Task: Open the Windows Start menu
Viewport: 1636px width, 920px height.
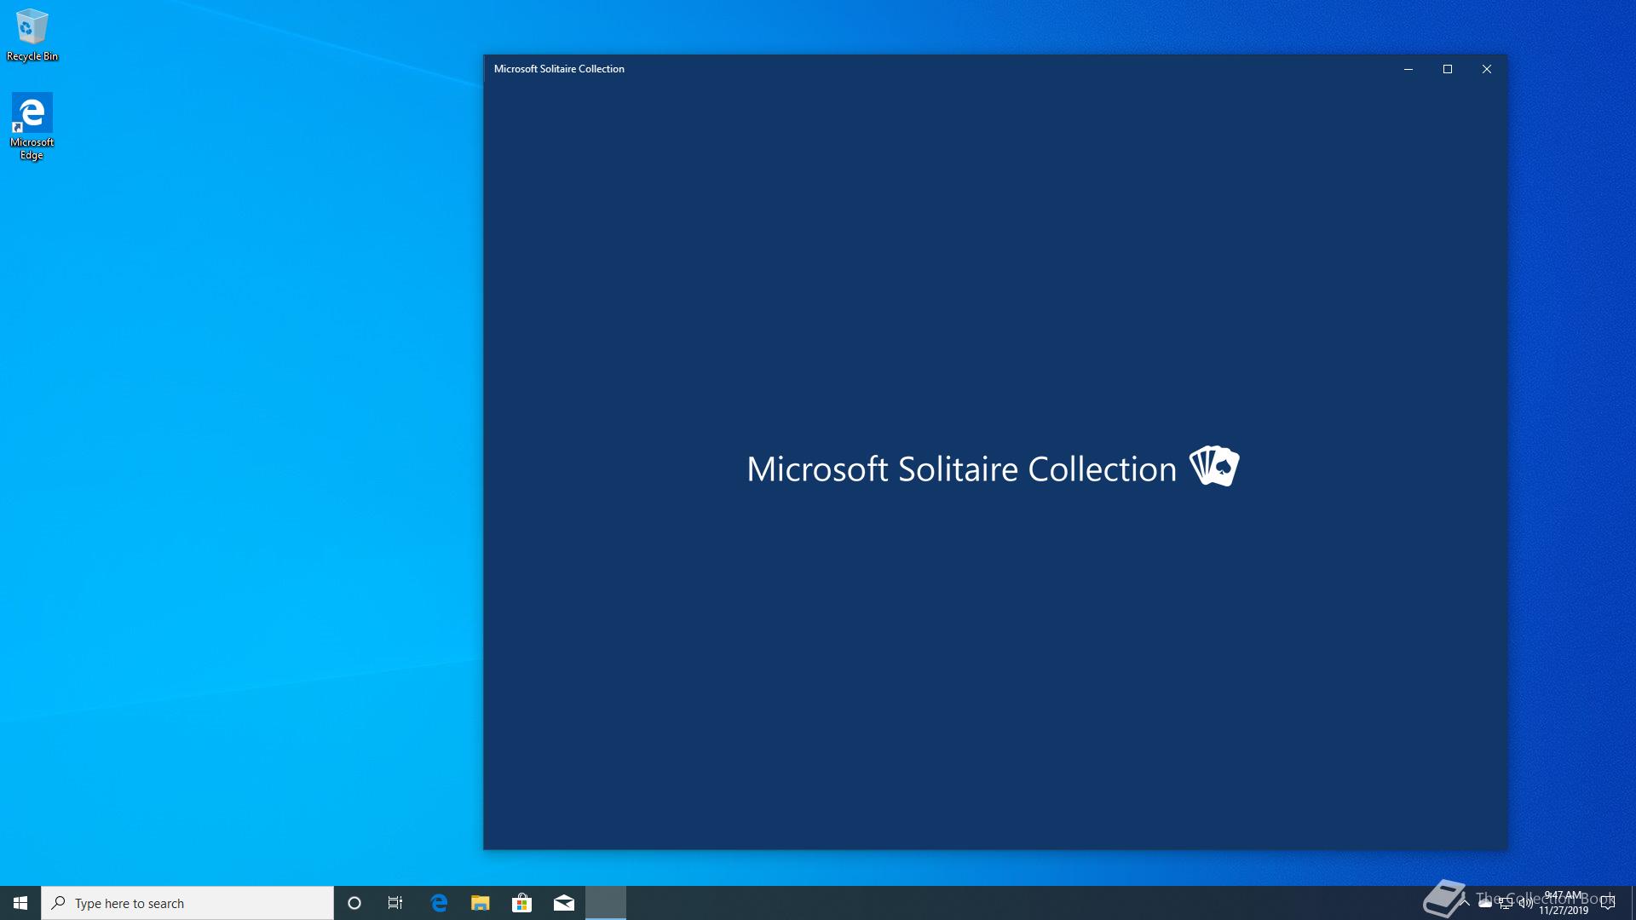Action: click(20, 903)
